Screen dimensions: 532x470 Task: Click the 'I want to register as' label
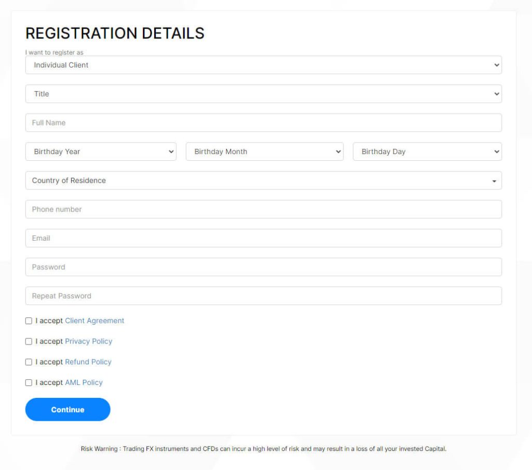point(54,52)
